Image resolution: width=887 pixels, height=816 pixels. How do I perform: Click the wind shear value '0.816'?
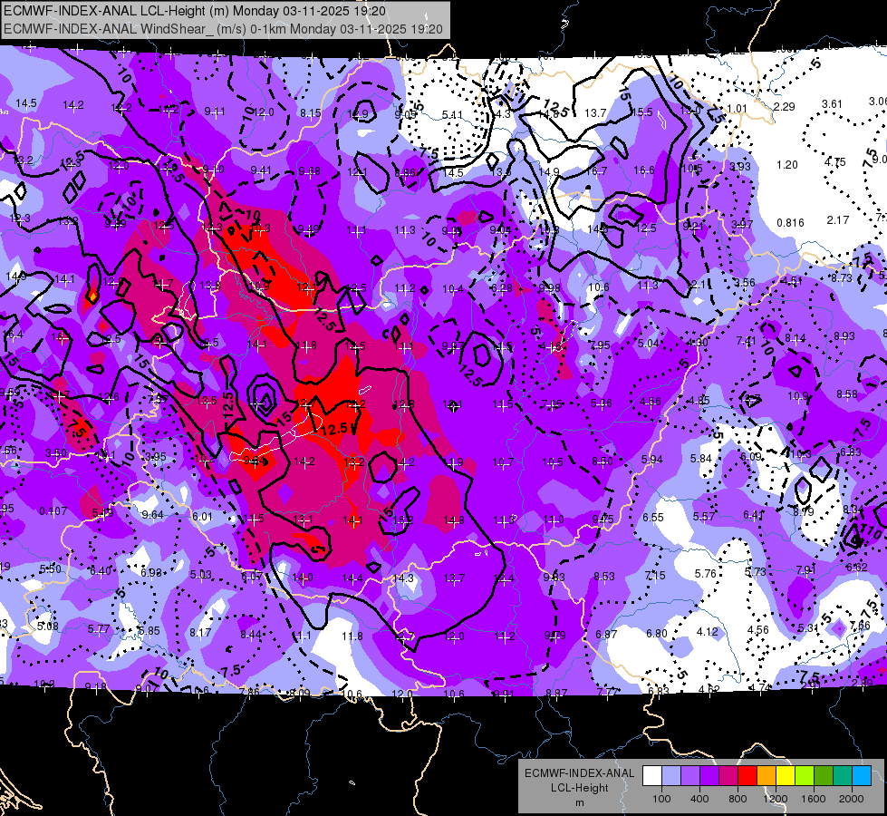(790, 222)
